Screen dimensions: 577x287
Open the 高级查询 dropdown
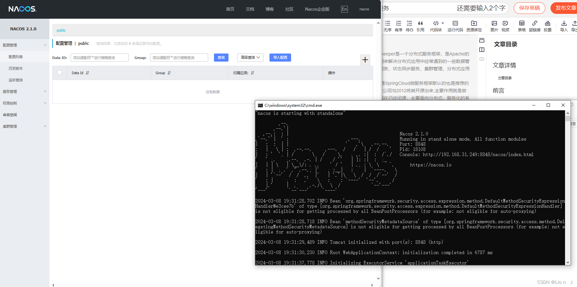pyautogui.click(x=250, y=57)
